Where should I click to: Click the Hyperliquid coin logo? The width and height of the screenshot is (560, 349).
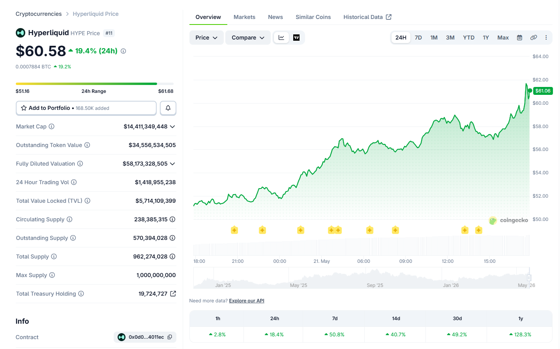pos(21,33)
